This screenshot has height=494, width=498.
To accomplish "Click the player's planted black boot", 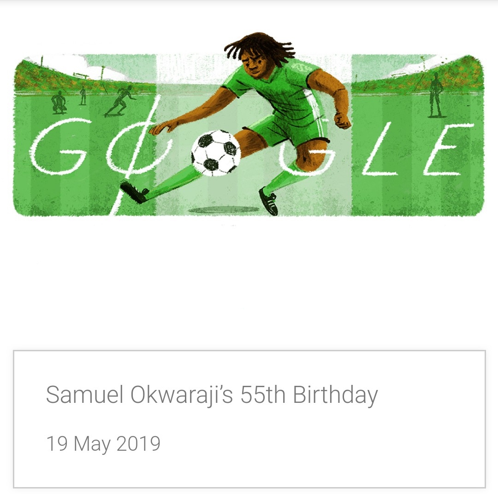I will [269, 202].
